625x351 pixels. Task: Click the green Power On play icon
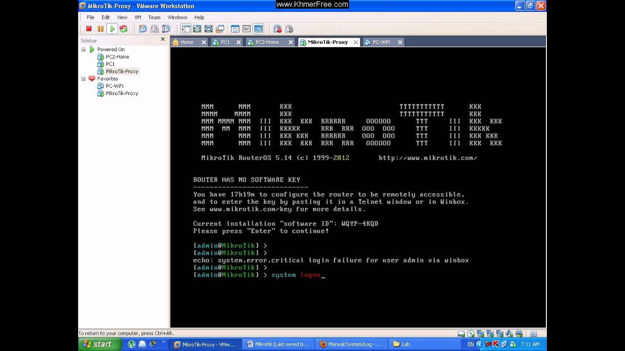112,29
